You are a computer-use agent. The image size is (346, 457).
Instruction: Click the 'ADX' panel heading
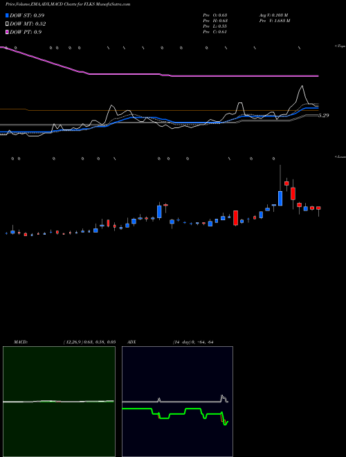pyautogui.click(x=131, y=342)
